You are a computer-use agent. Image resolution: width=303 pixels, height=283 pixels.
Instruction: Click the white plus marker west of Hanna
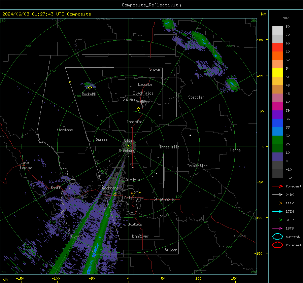pos(190,135)
